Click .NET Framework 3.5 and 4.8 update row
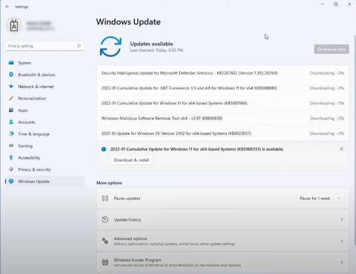 tap(223, 88)
